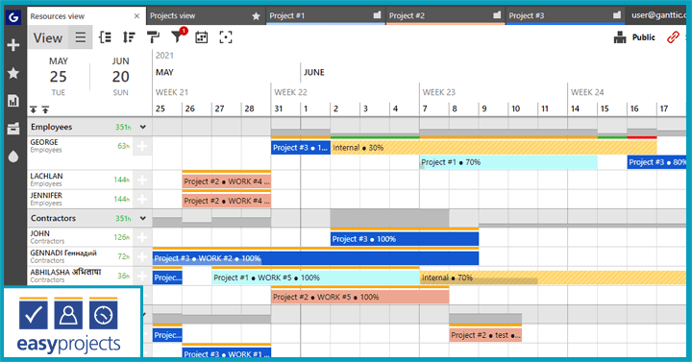The image size is (692, 362).
Task: Select the Project #3 100% bar for JOHN
Action: [405, 239]
